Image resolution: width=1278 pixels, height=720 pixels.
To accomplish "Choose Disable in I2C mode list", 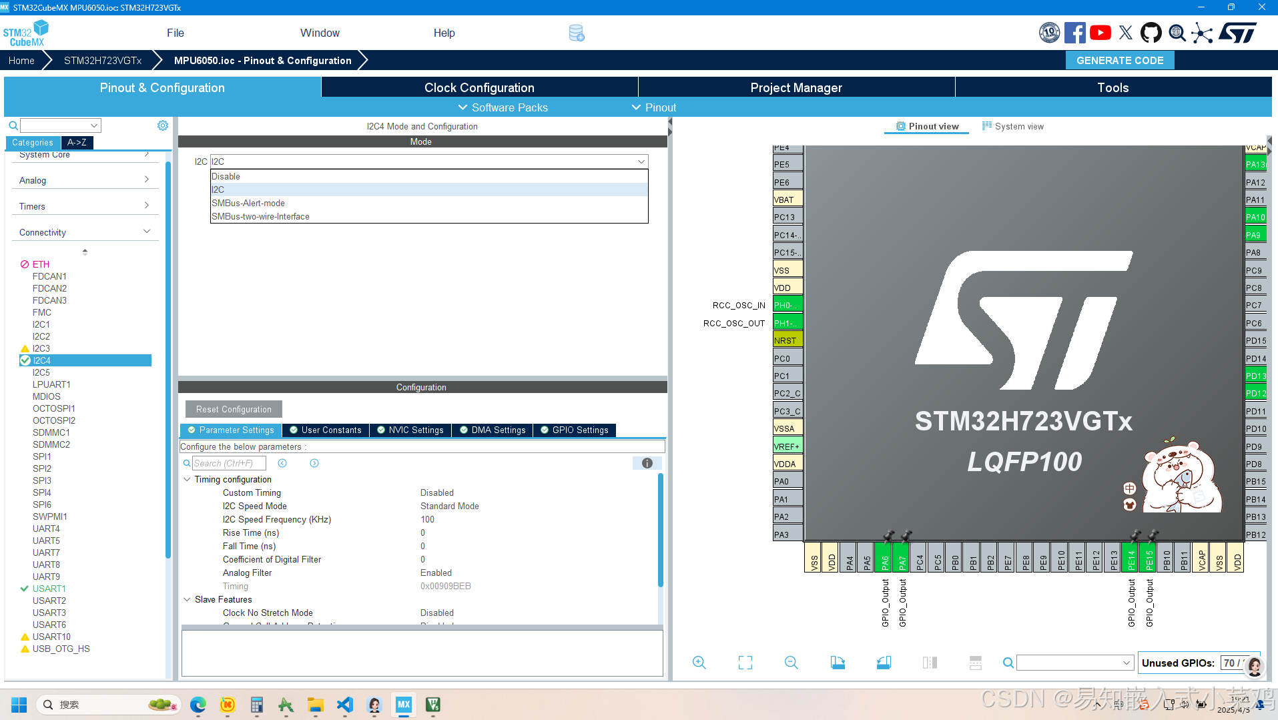I will pos(429,176).
